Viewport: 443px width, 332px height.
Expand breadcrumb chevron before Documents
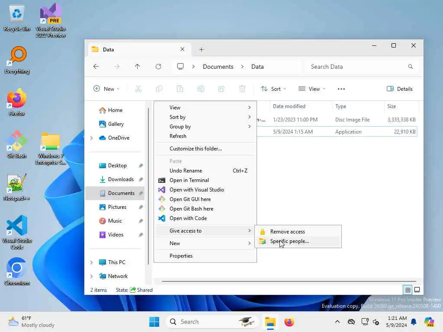(193, 67)
